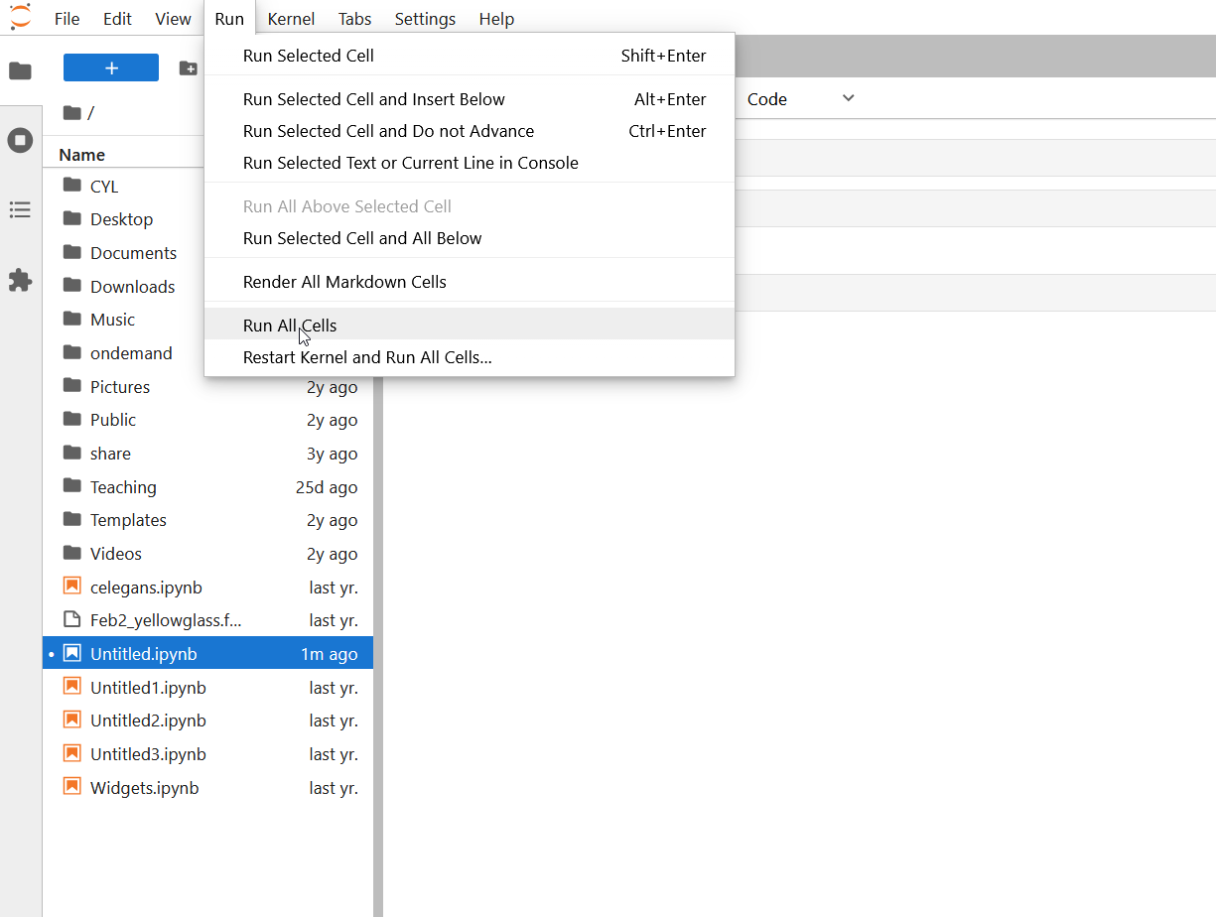Choose Run Selected Cell and Insert Below
1216x917 pixels.
pyautogui.click(x=470, y=99)
